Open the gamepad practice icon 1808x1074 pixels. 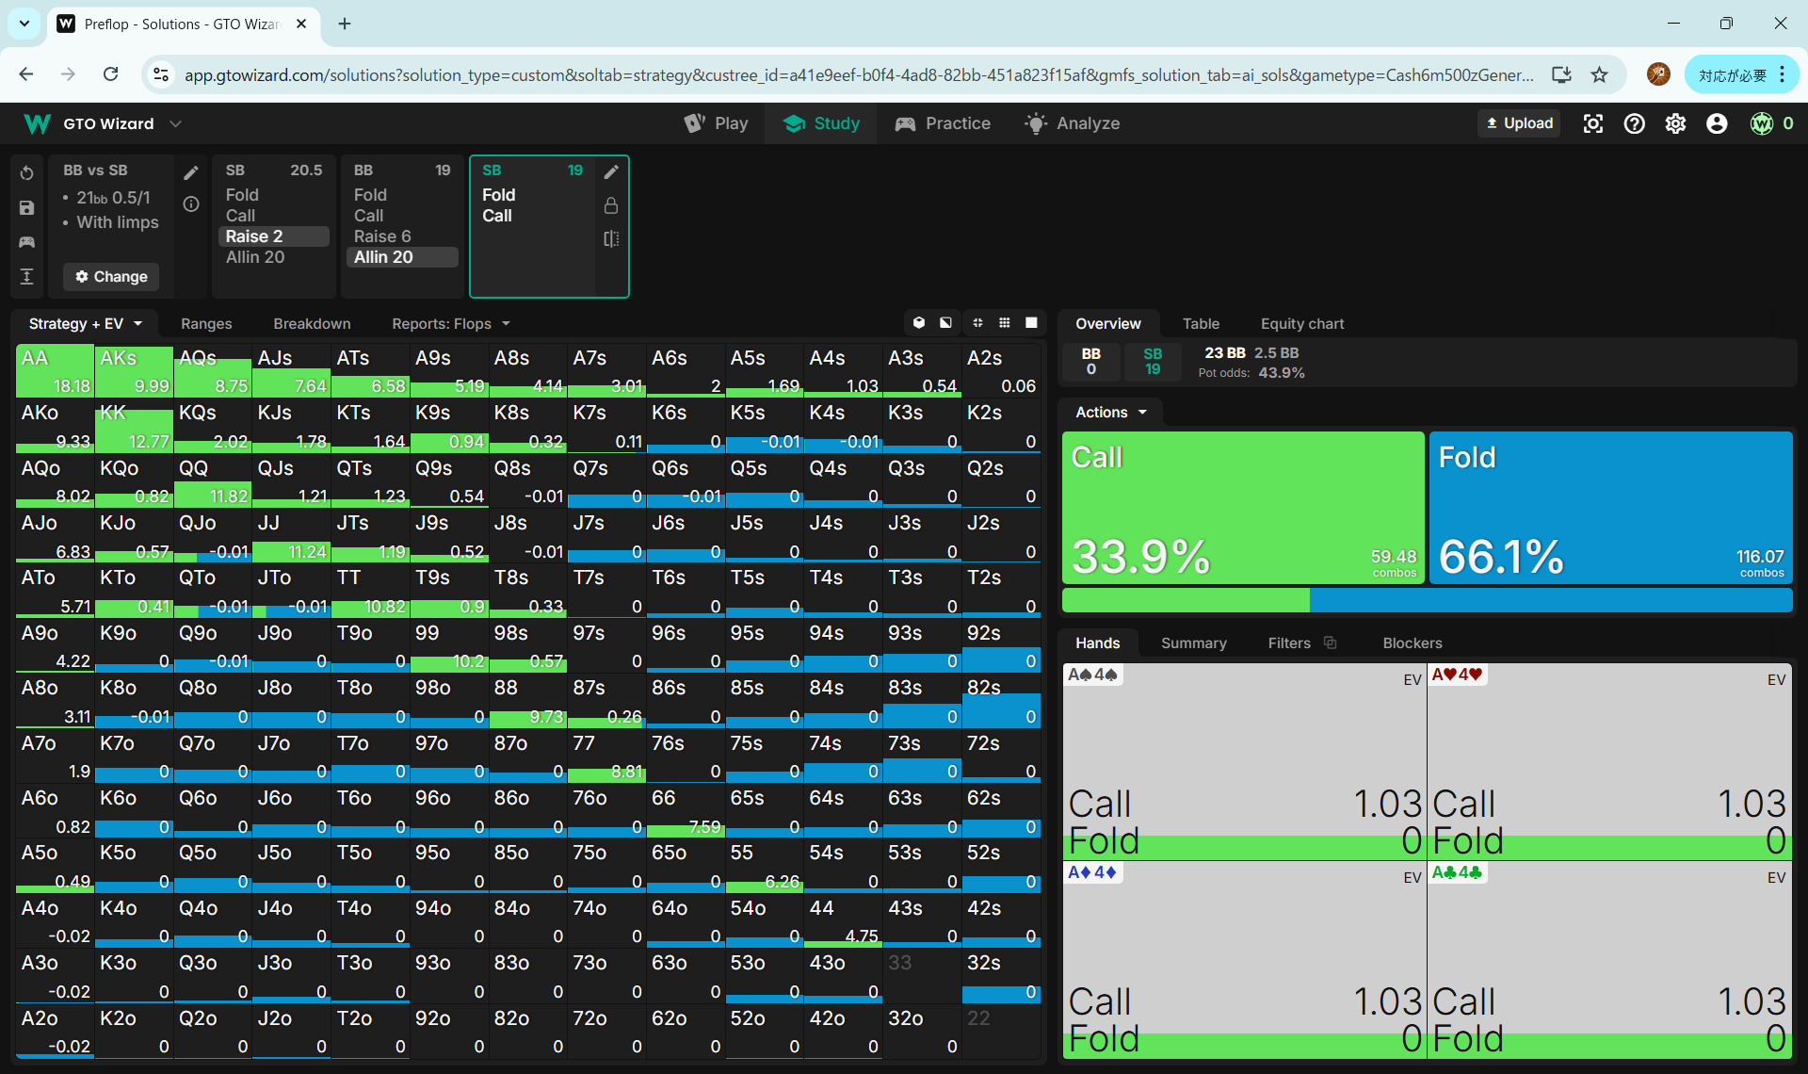coord(26,242)
